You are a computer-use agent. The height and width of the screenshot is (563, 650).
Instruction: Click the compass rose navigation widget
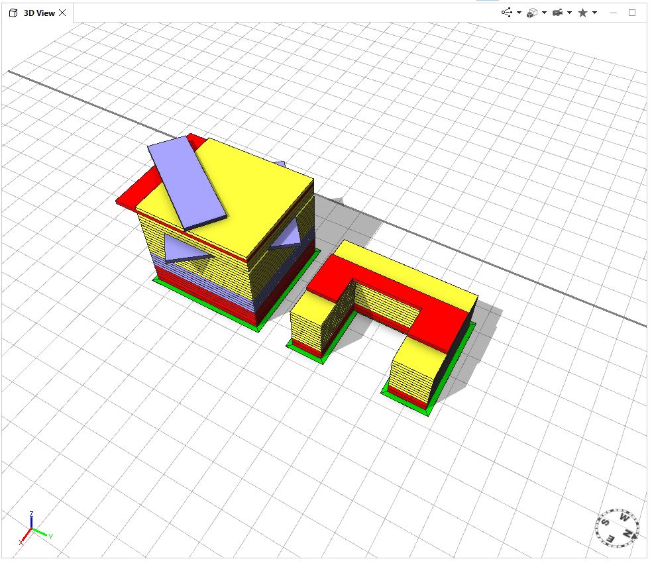coord(618,529)
